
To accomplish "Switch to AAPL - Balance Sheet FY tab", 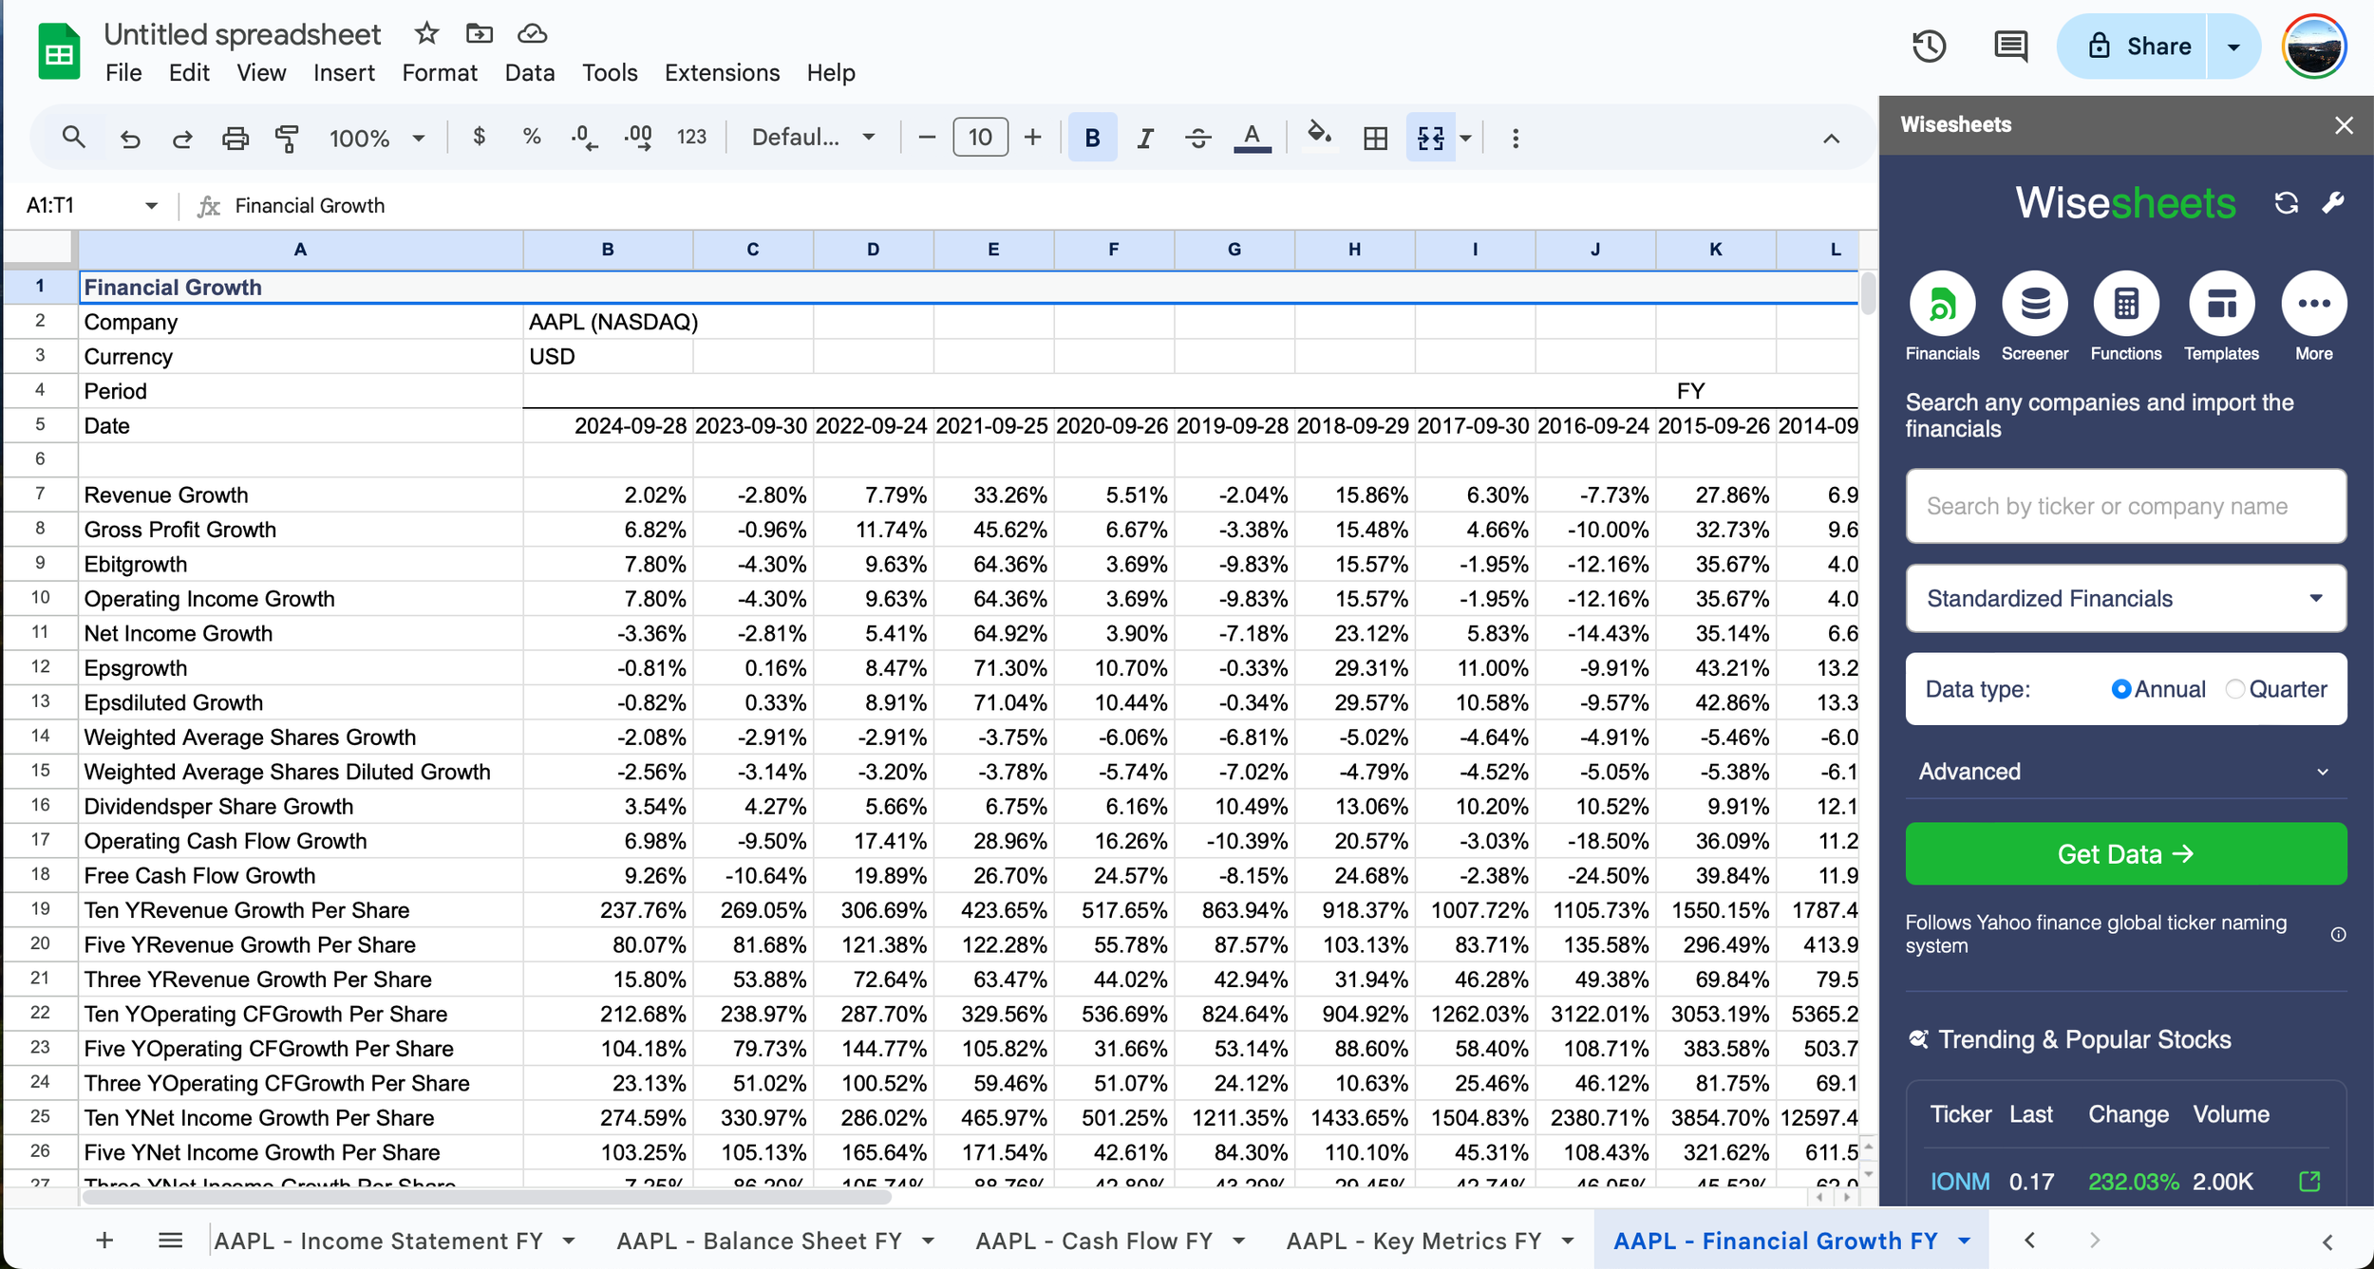I will [760, 1241].
